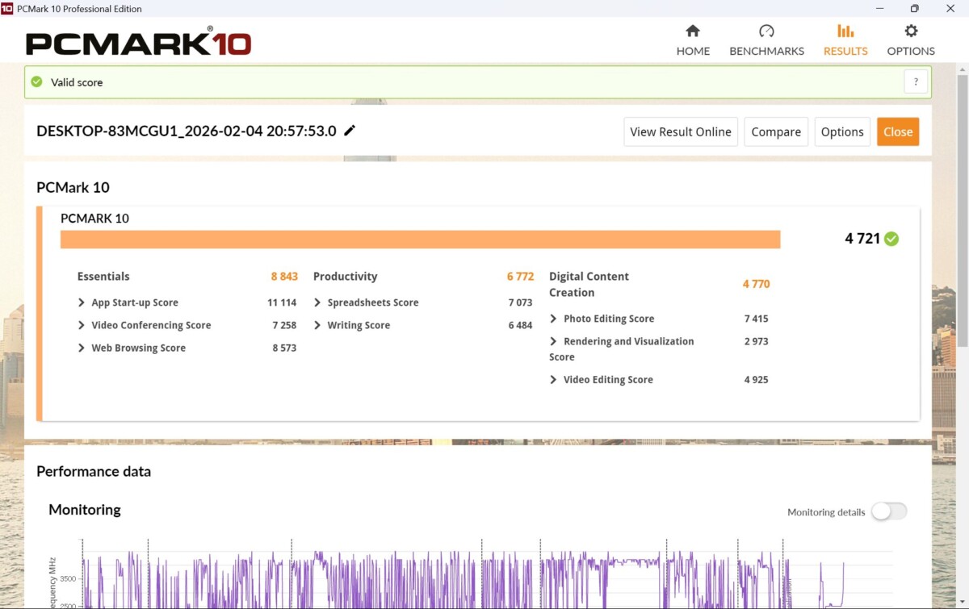Expand the Photo Editing Score row
Viewport: 969px width, 609px height.
(553, 319)
